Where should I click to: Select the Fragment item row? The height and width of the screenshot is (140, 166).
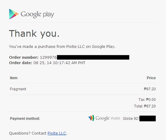(83, 89)
